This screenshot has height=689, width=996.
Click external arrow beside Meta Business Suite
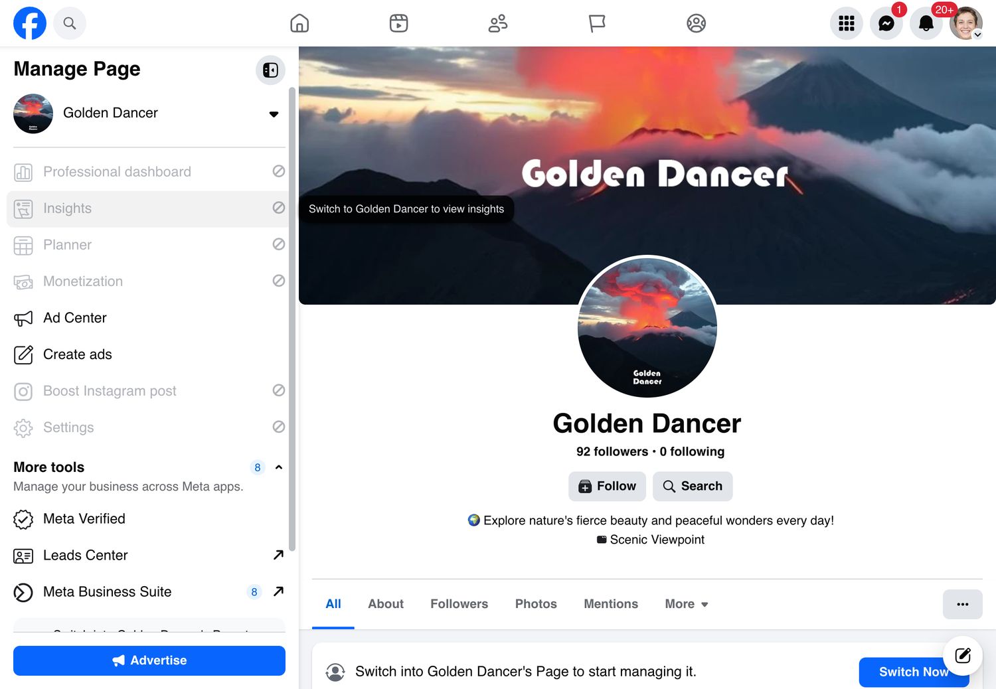tap(279, 591)
